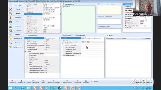This screenshot has height=90, width=161.
Task: Open the Подрядные sidebar section
Action: (x=16, y=17)
